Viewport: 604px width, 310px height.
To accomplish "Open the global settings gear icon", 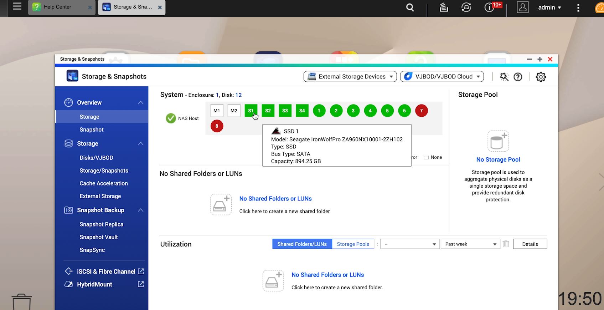I will coord(541,77).
